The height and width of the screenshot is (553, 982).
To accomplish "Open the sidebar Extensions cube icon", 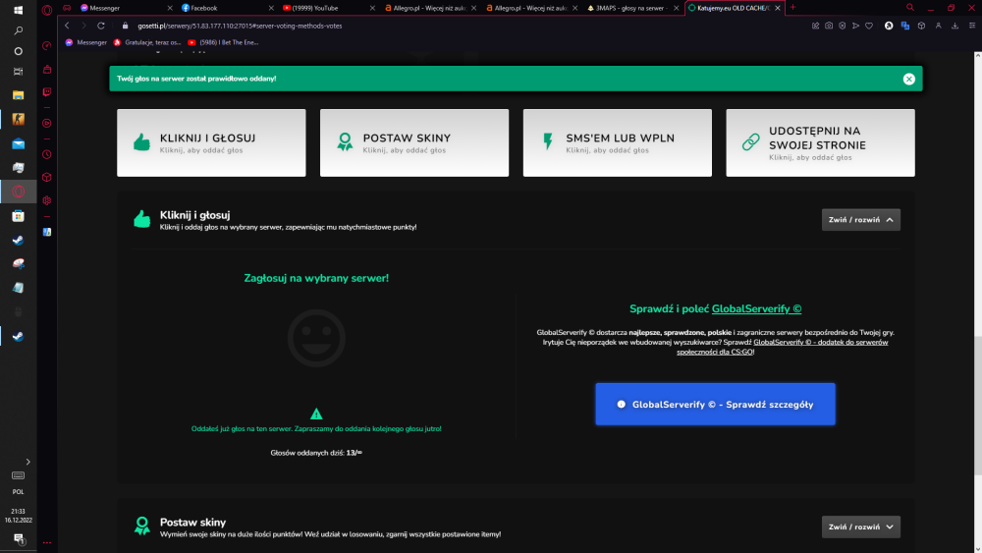I will [x=47, y=177].
